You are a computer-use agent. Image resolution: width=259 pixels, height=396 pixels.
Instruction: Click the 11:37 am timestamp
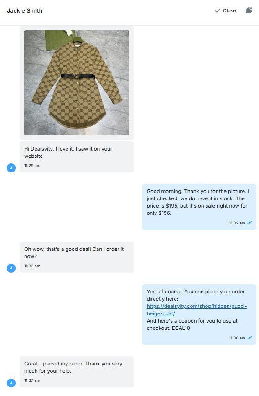coord(32,380)
